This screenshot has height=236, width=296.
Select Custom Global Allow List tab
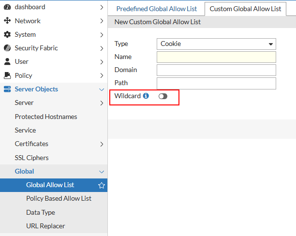click(245, 9)
